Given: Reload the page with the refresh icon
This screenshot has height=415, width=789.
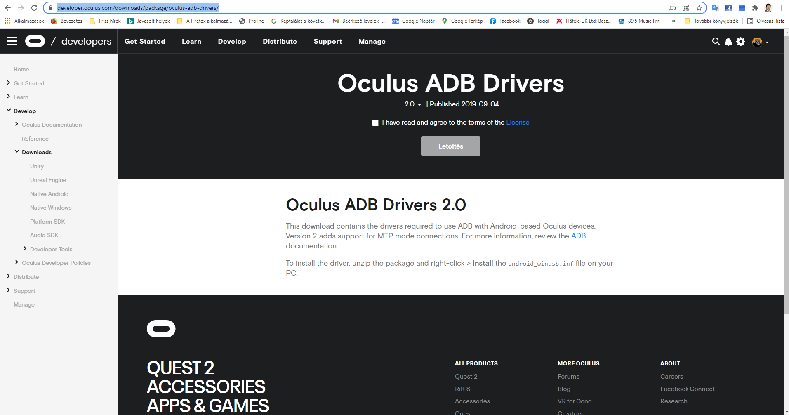Looking at the screenshot, I should click(34, 8).
